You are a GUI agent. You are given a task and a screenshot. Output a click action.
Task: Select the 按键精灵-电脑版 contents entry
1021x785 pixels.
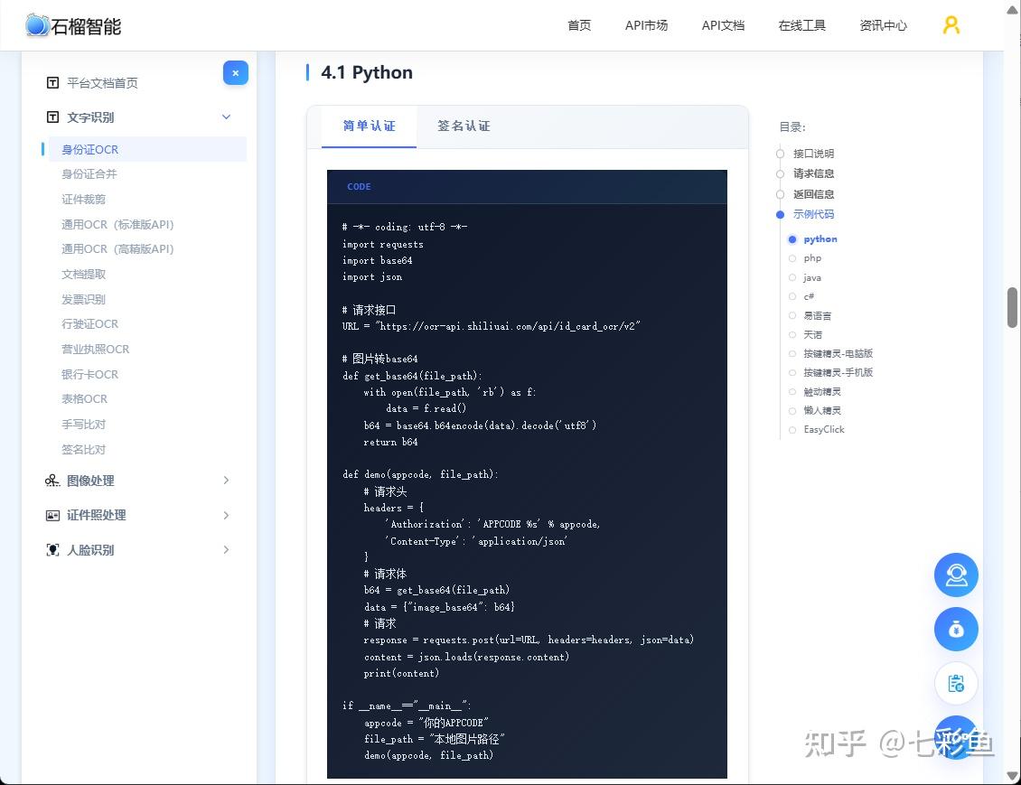point(838,353)
